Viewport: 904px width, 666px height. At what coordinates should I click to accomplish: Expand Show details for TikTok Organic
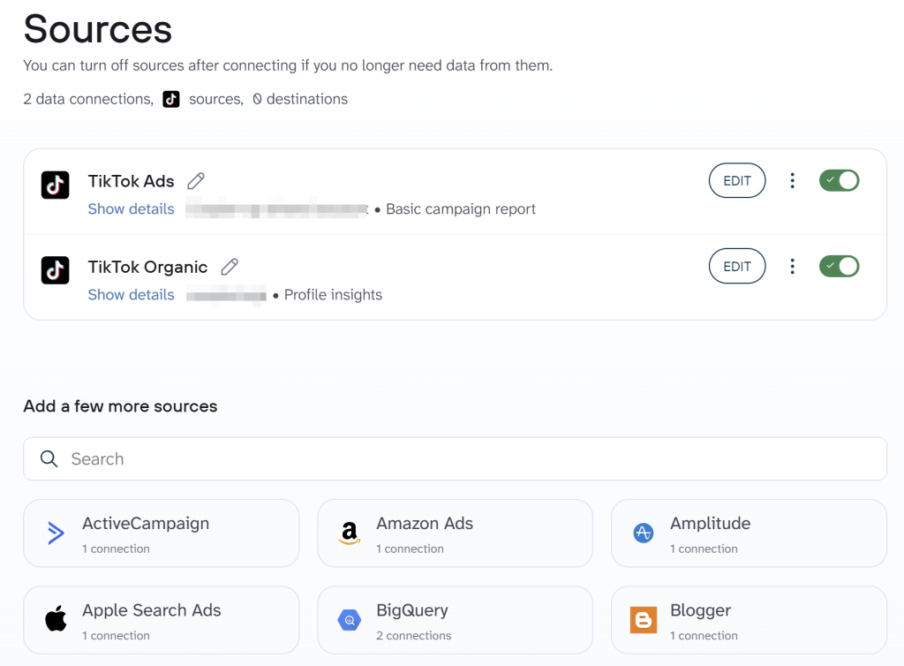(131, 295)
